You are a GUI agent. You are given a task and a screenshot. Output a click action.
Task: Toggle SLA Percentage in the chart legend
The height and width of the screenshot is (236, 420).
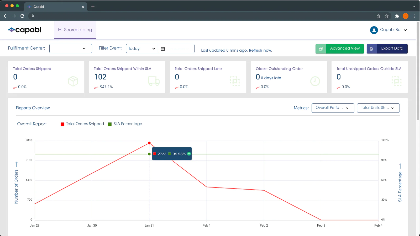point(125,124)
